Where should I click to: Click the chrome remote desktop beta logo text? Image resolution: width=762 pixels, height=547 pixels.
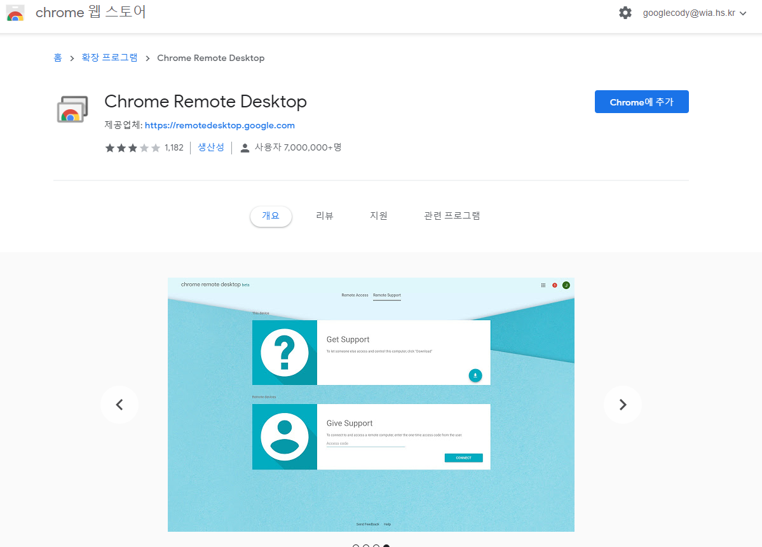click(x=215, y=285)
